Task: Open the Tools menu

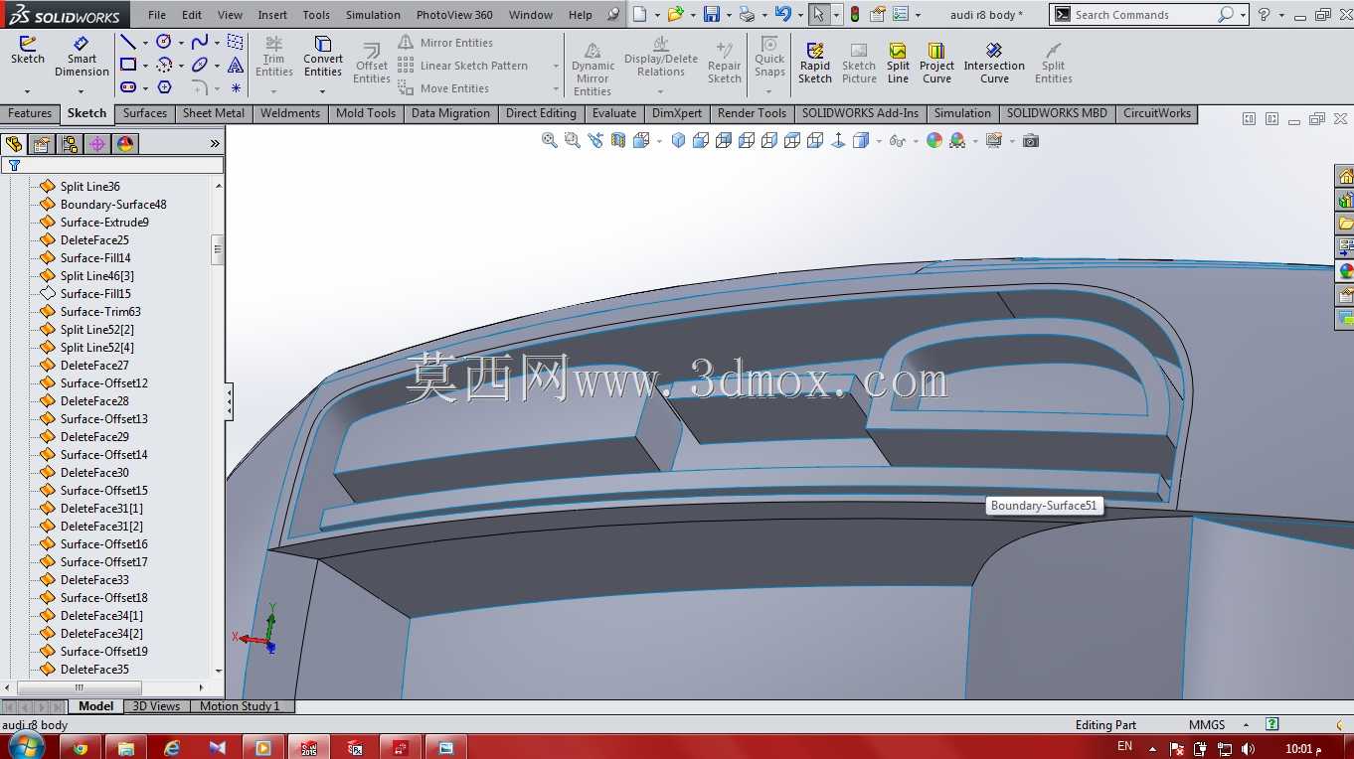Action: 316,15
